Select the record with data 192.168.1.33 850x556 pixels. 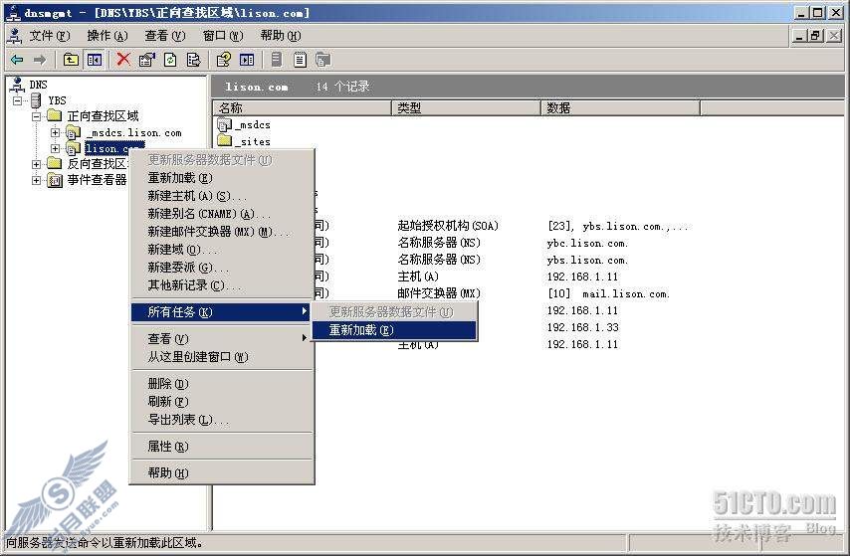pyautogui.click(x=582, y=327)
